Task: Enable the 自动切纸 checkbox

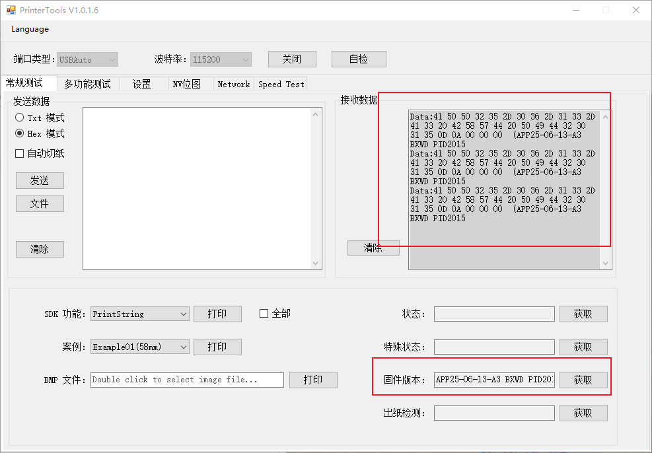Action: click(20, 154)
